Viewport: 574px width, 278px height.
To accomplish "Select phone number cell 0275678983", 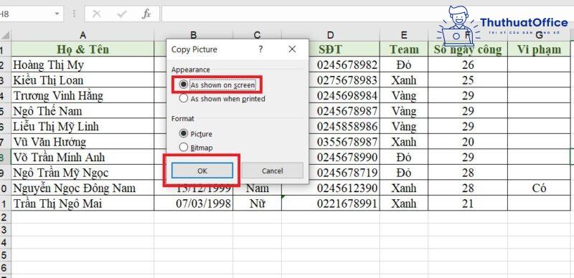I will point(344,80).
